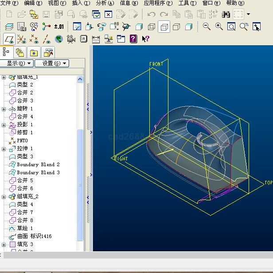Click the zoom in magnifier icon
Screen dimensions: 273x273
219,27
